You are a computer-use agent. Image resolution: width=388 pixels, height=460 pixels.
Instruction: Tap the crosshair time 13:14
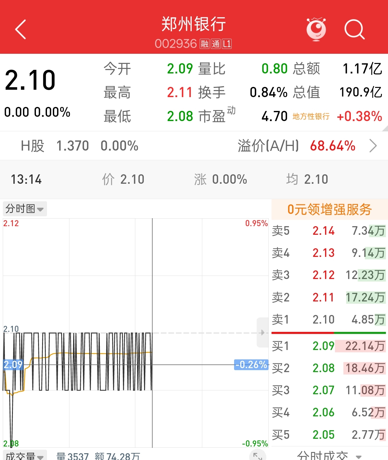click(x=26, y=179)
